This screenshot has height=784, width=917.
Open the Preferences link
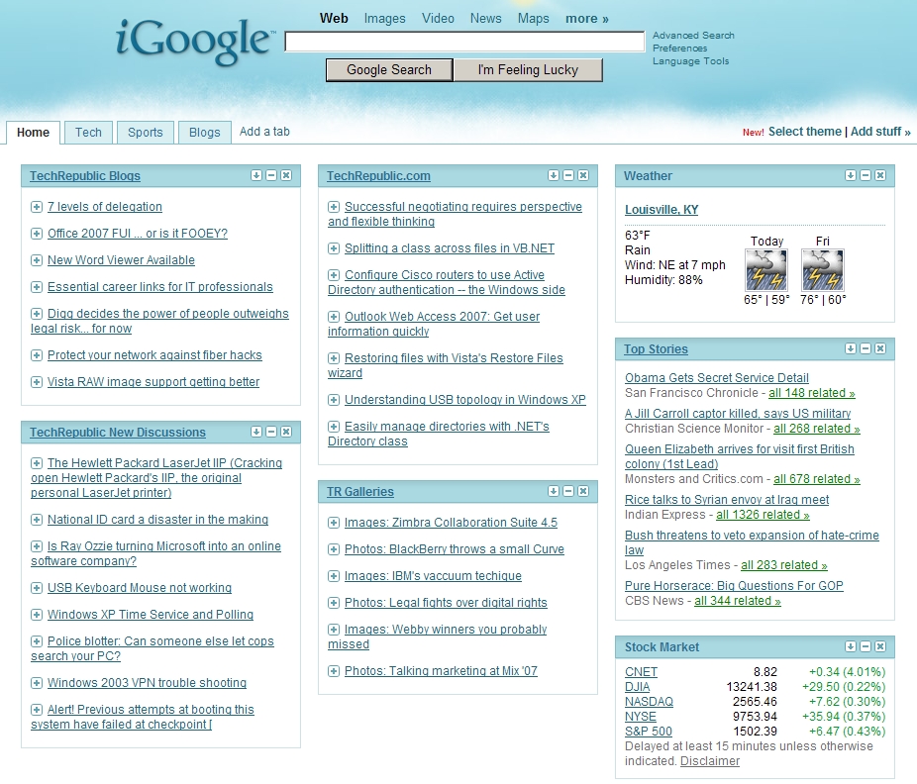679,48
